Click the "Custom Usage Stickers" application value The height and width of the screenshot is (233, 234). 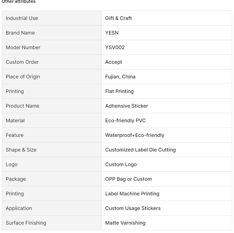pos(133,208)
